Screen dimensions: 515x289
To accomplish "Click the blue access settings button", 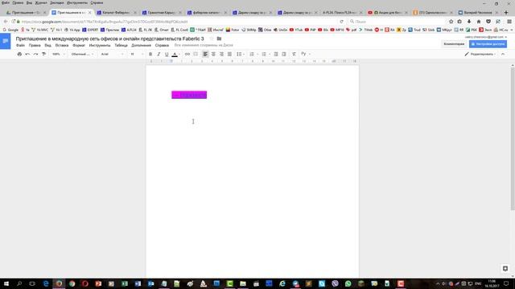I will [x=488, y=44].
